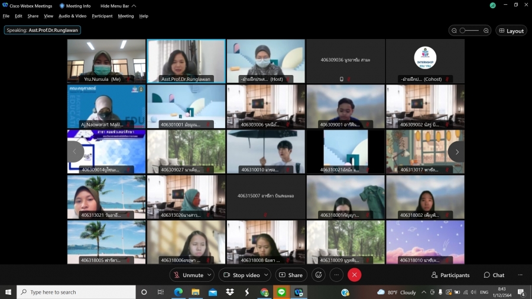
Task: Collapse menu with Hide Menu Bar
Action: (118, 6)
